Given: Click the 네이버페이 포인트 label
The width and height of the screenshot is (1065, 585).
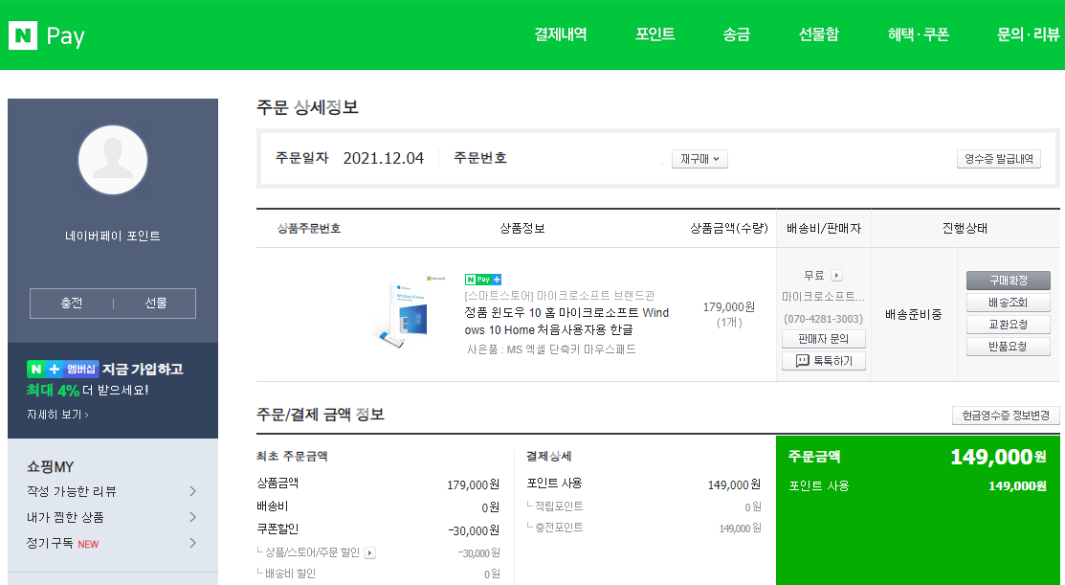Looking at the screenshot, I should point(113,236).
